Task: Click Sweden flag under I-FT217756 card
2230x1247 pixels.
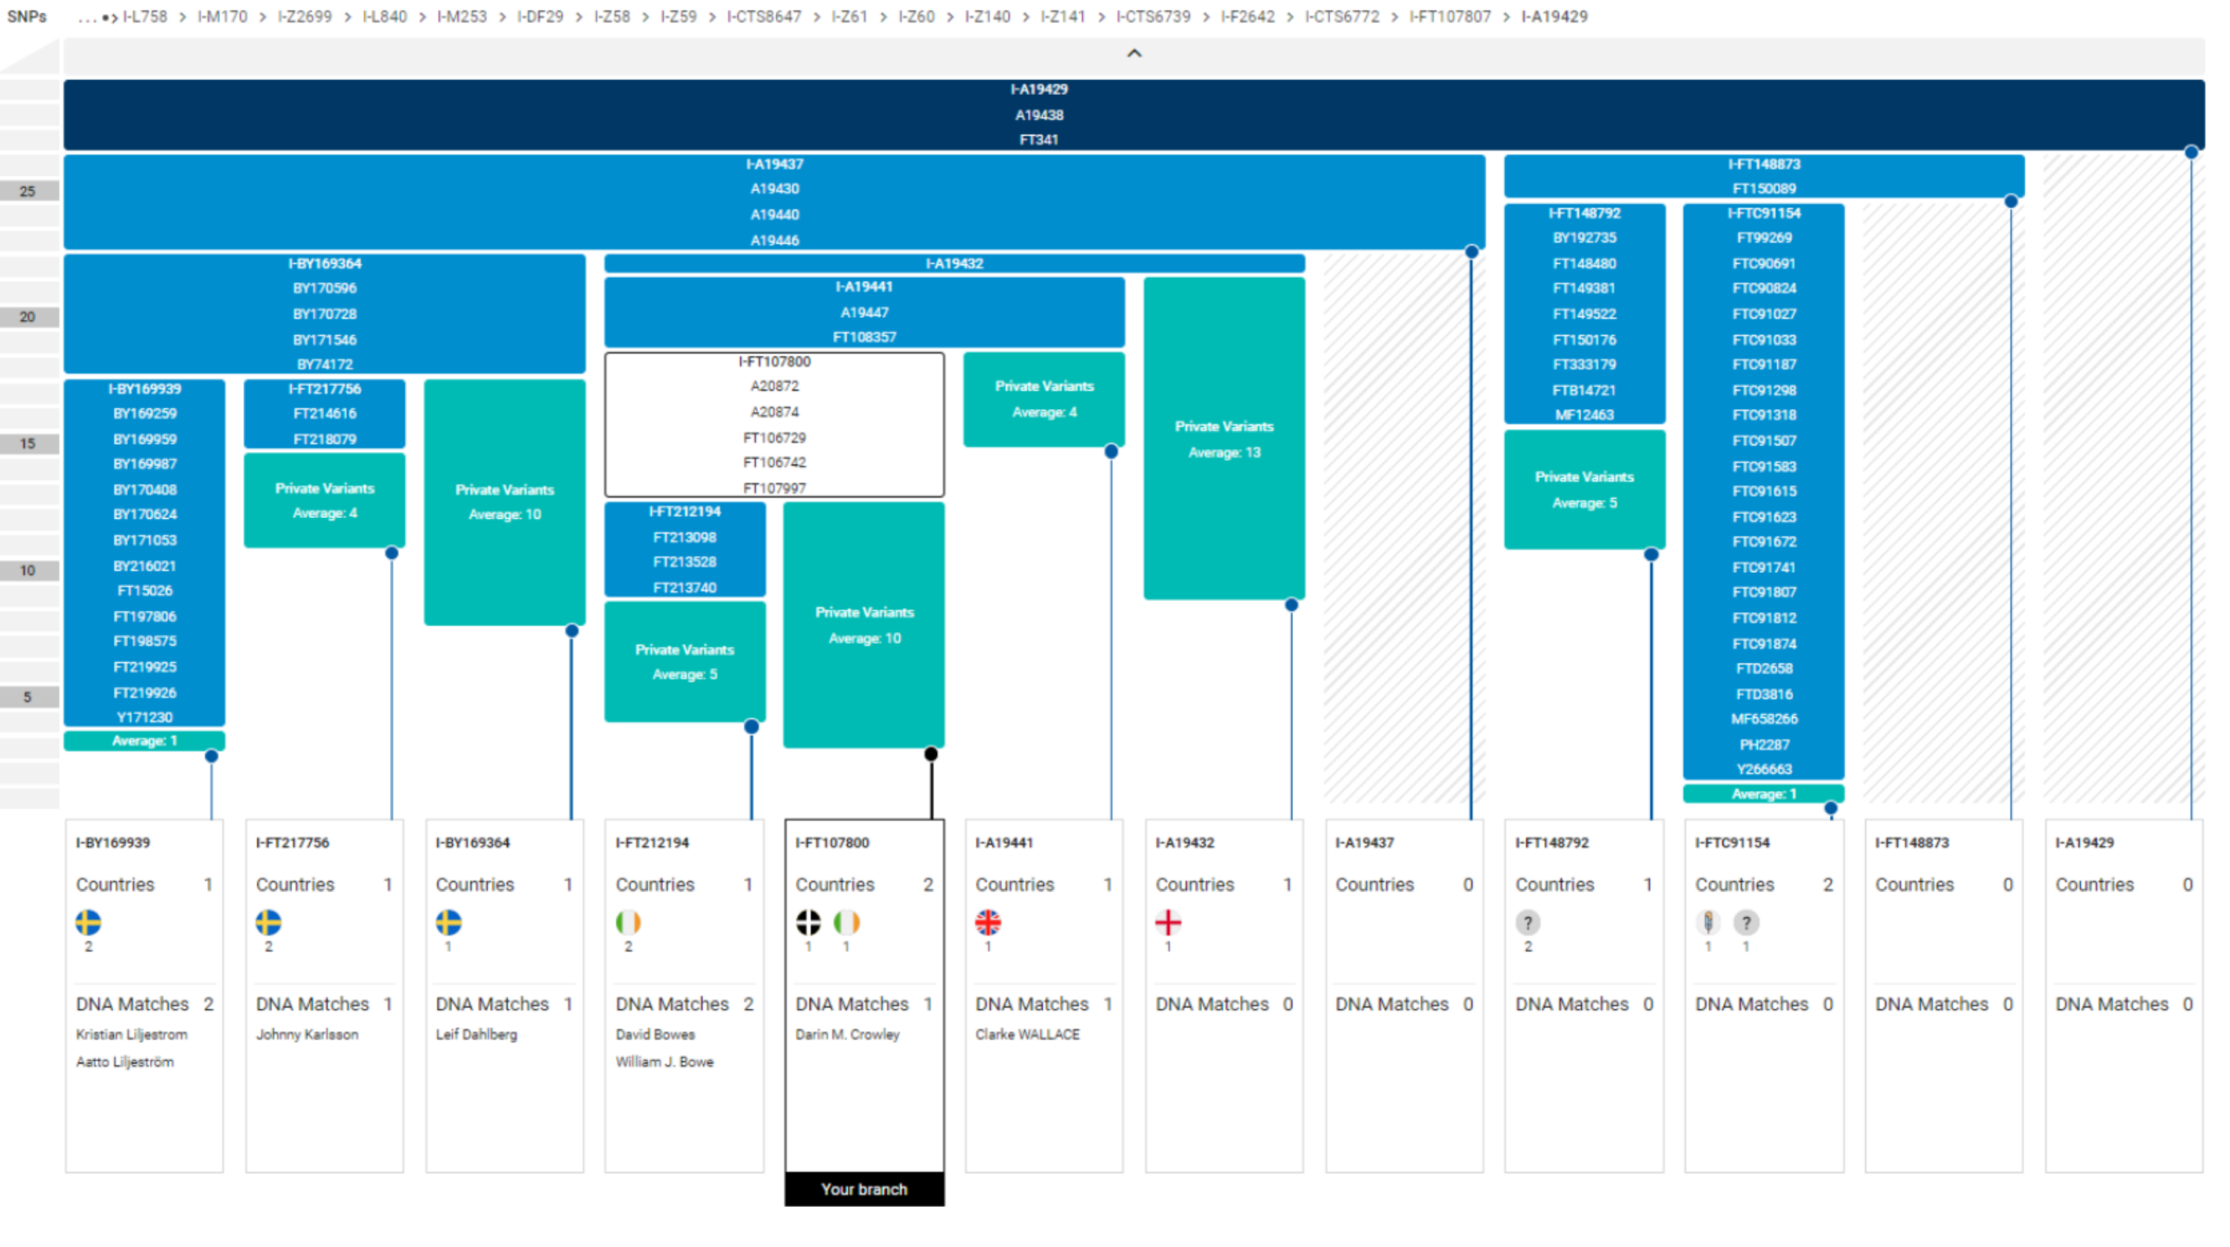Action: point(268,922)
